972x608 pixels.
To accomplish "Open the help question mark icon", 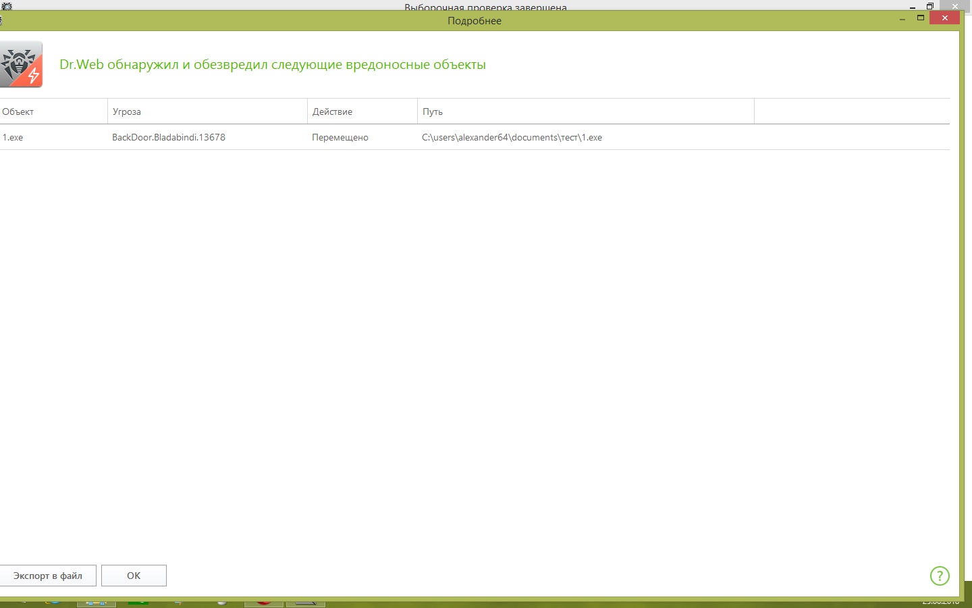I will pyautogui.click(x=940, y=576).
